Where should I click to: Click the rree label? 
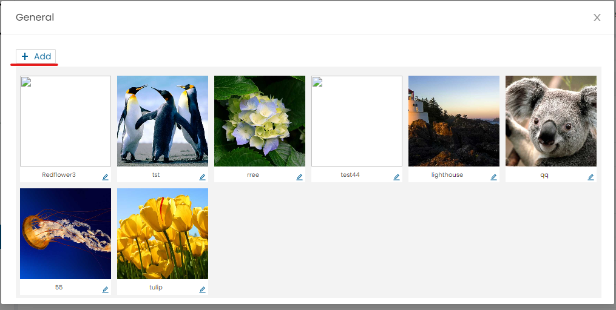(x=253, y=175)
